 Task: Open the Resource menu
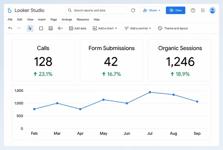83,19
